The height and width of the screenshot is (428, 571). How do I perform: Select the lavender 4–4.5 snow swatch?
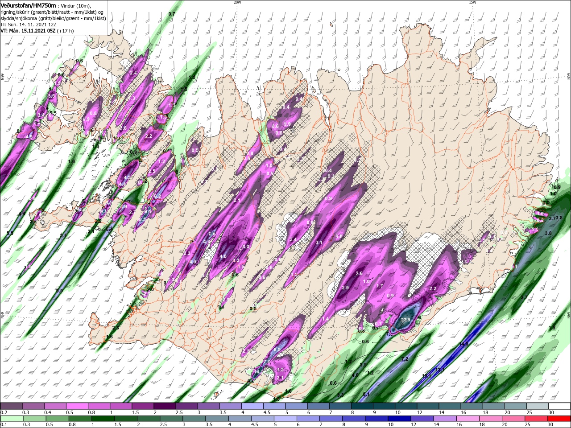click(252, 406)
